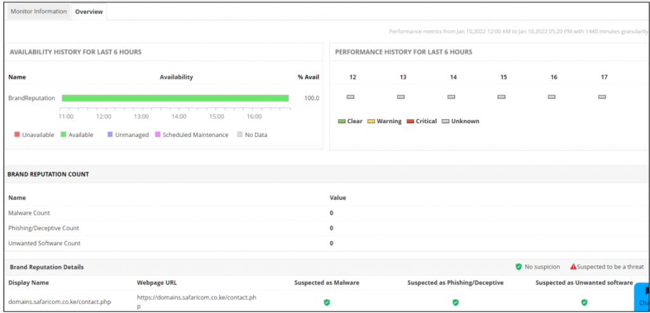Click the Unmanaged purple legend swatch
This screenshot has width=650, height=313.
tap(110, 135)
